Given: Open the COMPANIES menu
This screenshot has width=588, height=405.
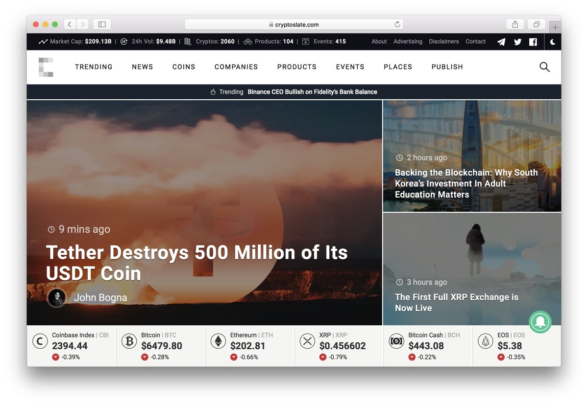Looking at the screenshot, I should pyautogui.click(x=236, y=67).
